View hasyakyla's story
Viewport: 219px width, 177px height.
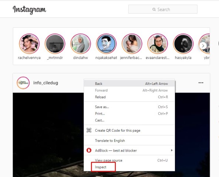coord(183,44)
